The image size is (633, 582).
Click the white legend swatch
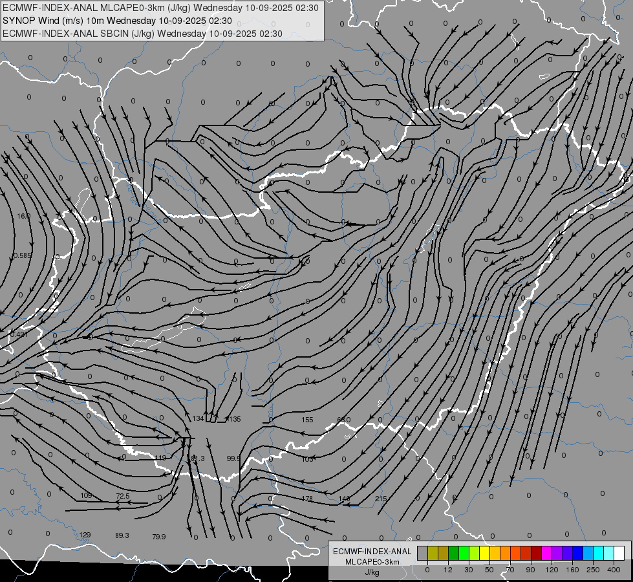[x=619, y=553]
